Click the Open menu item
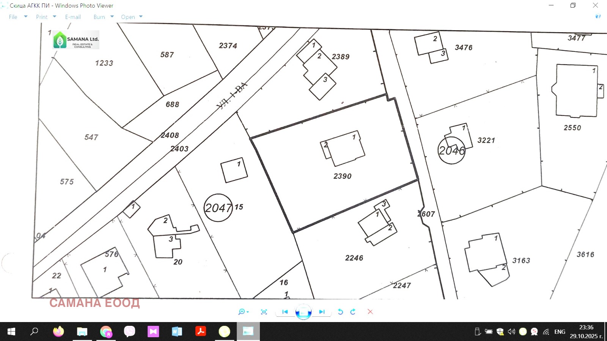The height and width of the screenshot is (341, 607). [128, 17]
